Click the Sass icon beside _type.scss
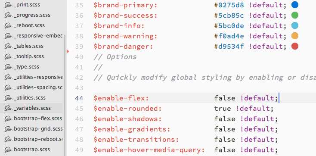The image size is (316, 156). point(9,67)
